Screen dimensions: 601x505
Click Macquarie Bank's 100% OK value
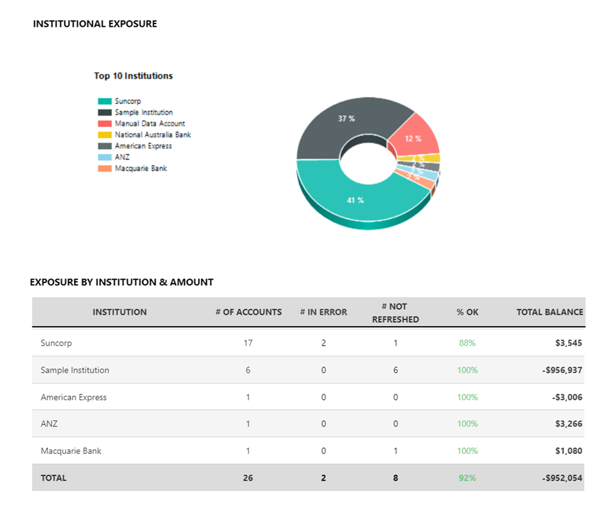click(467, 451)
